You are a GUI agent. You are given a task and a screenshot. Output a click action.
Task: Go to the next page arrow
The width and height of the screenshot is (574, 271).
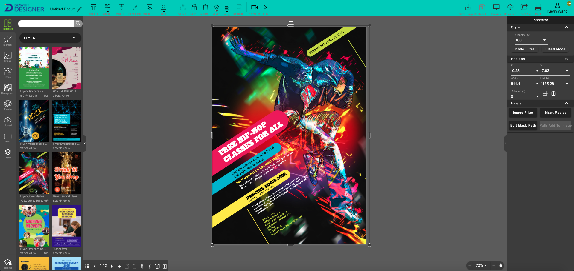coord(112,266)
